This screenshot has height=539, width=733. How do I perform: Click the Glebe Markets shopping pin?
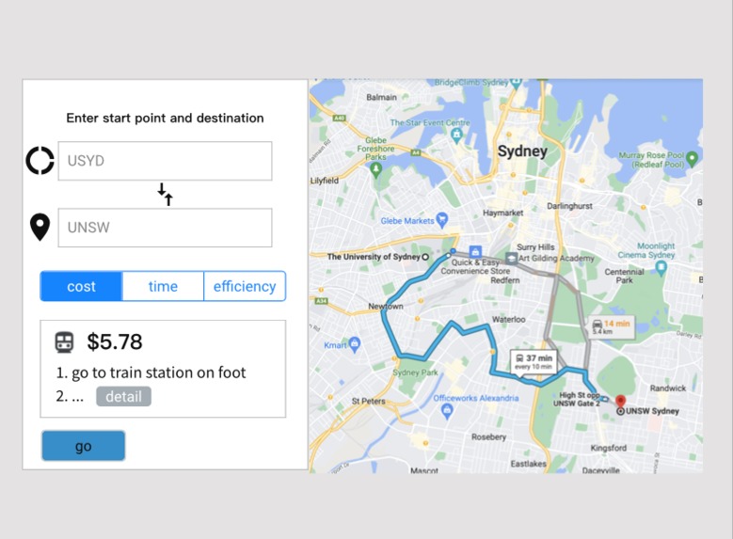tap(442, 220)
